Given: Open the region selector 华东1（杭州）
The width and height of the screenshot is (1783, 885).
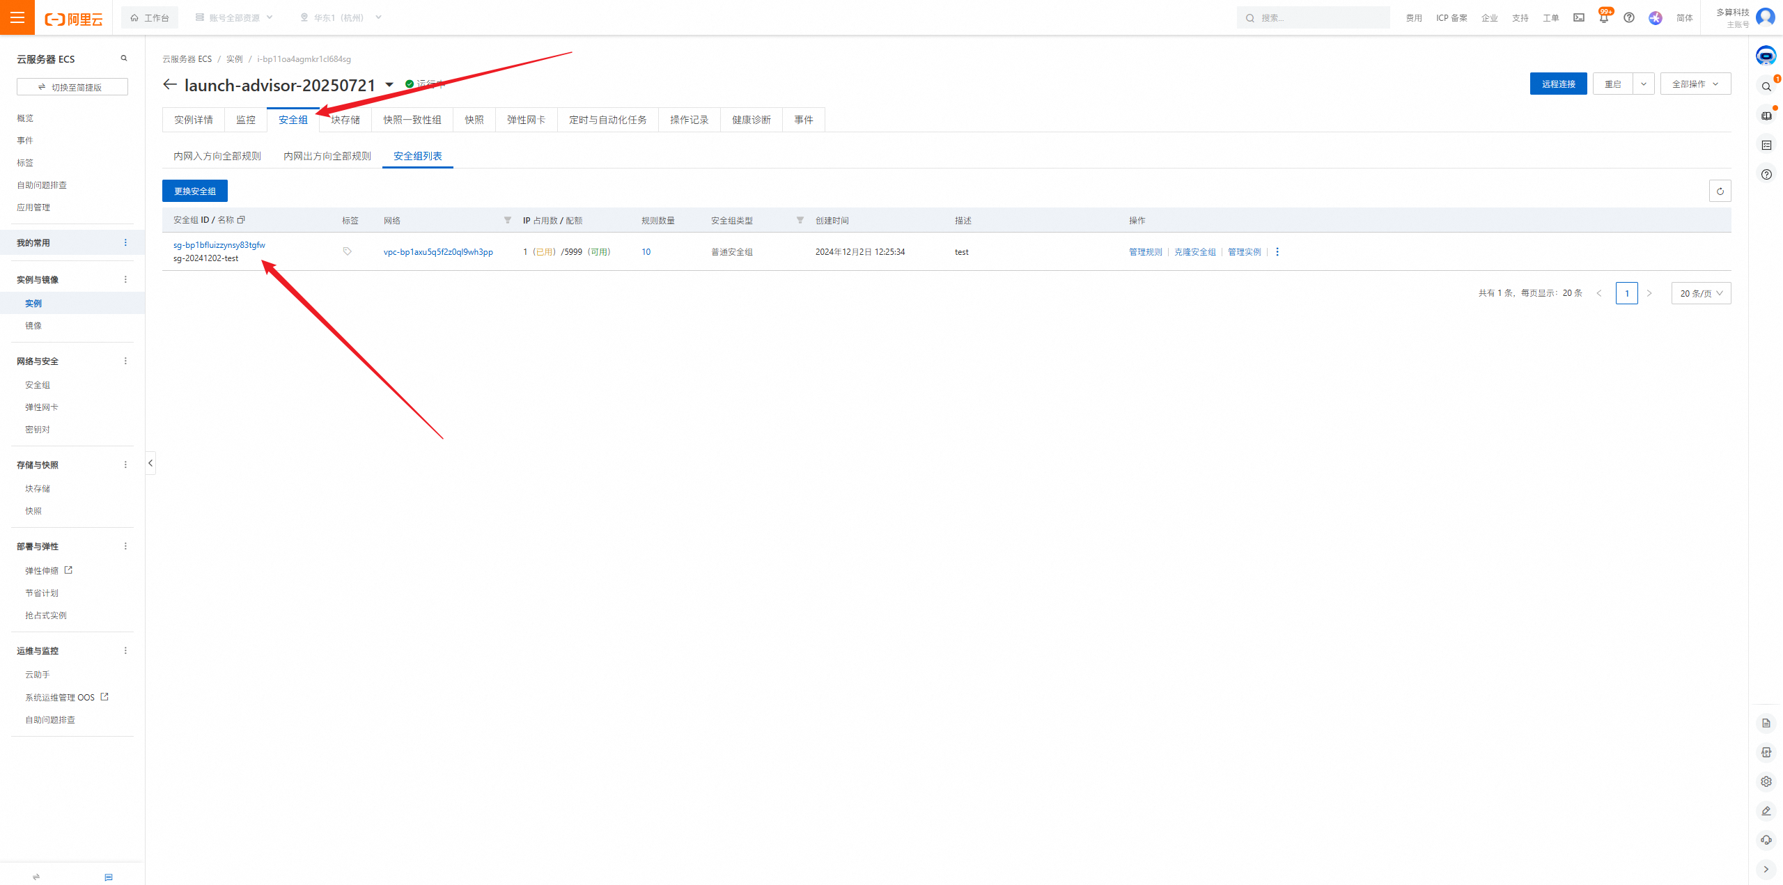Looking at the screenshot, I should point(341,18).
